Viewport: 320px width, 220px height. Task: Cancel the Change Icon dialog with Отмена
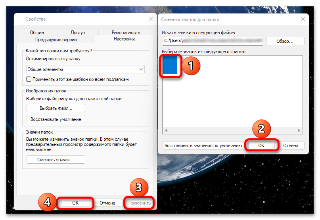pos(291,145)
